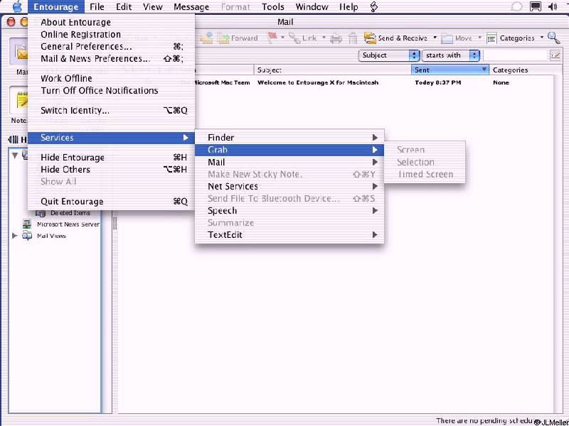Choose Quit Entourage
The width and height of the screenshot is (569, 426).
click(x=112, y=202)
